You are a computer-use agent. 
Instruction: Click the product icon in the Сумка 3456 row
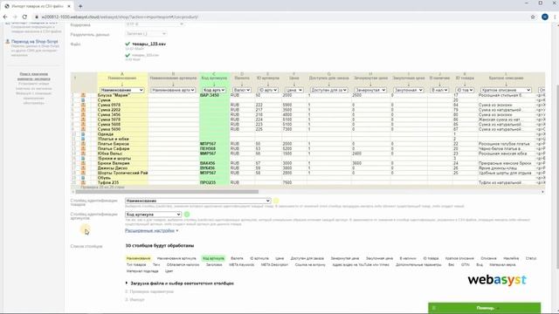83,114
